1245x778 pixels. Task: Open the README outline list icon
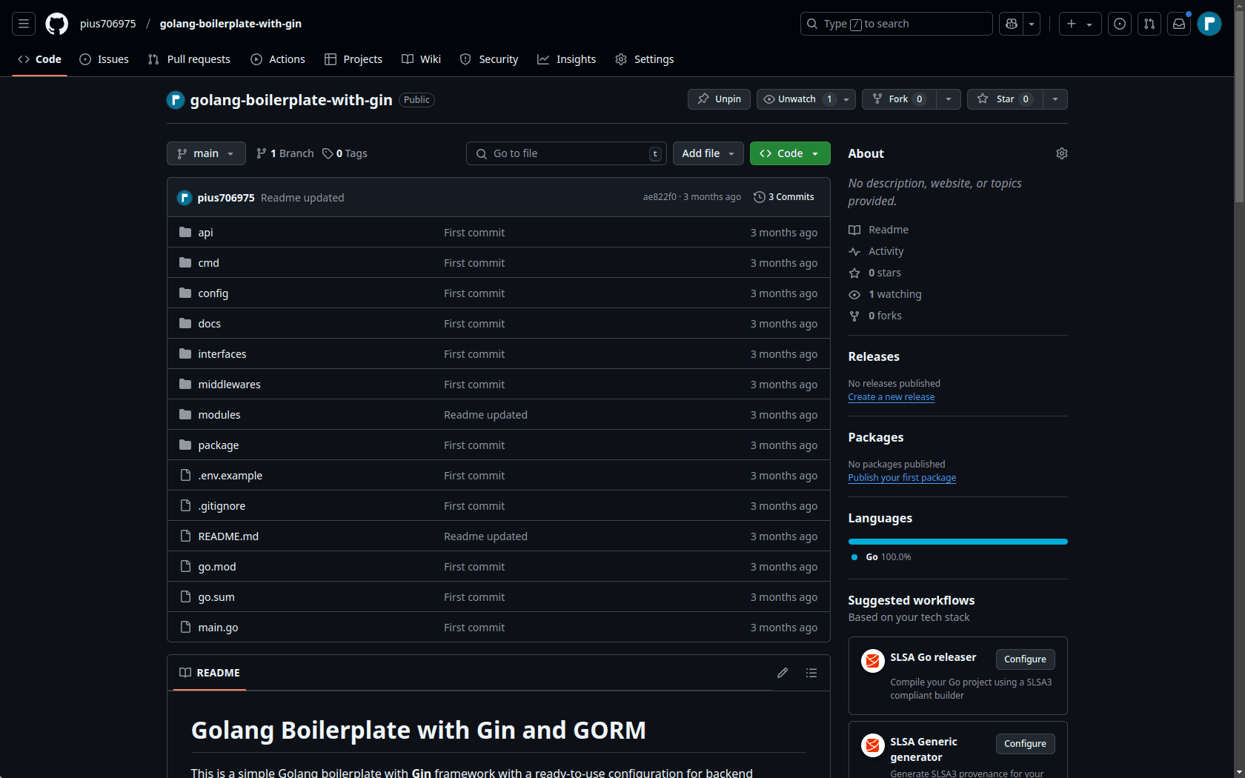tap(811, 673)
